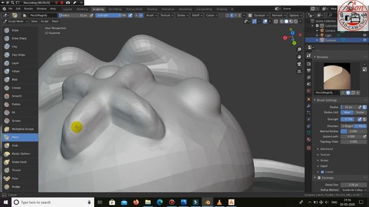Select the Pinch brush
Screen dimensions: 369x207
pyautogui.click(x=20, y=137)
